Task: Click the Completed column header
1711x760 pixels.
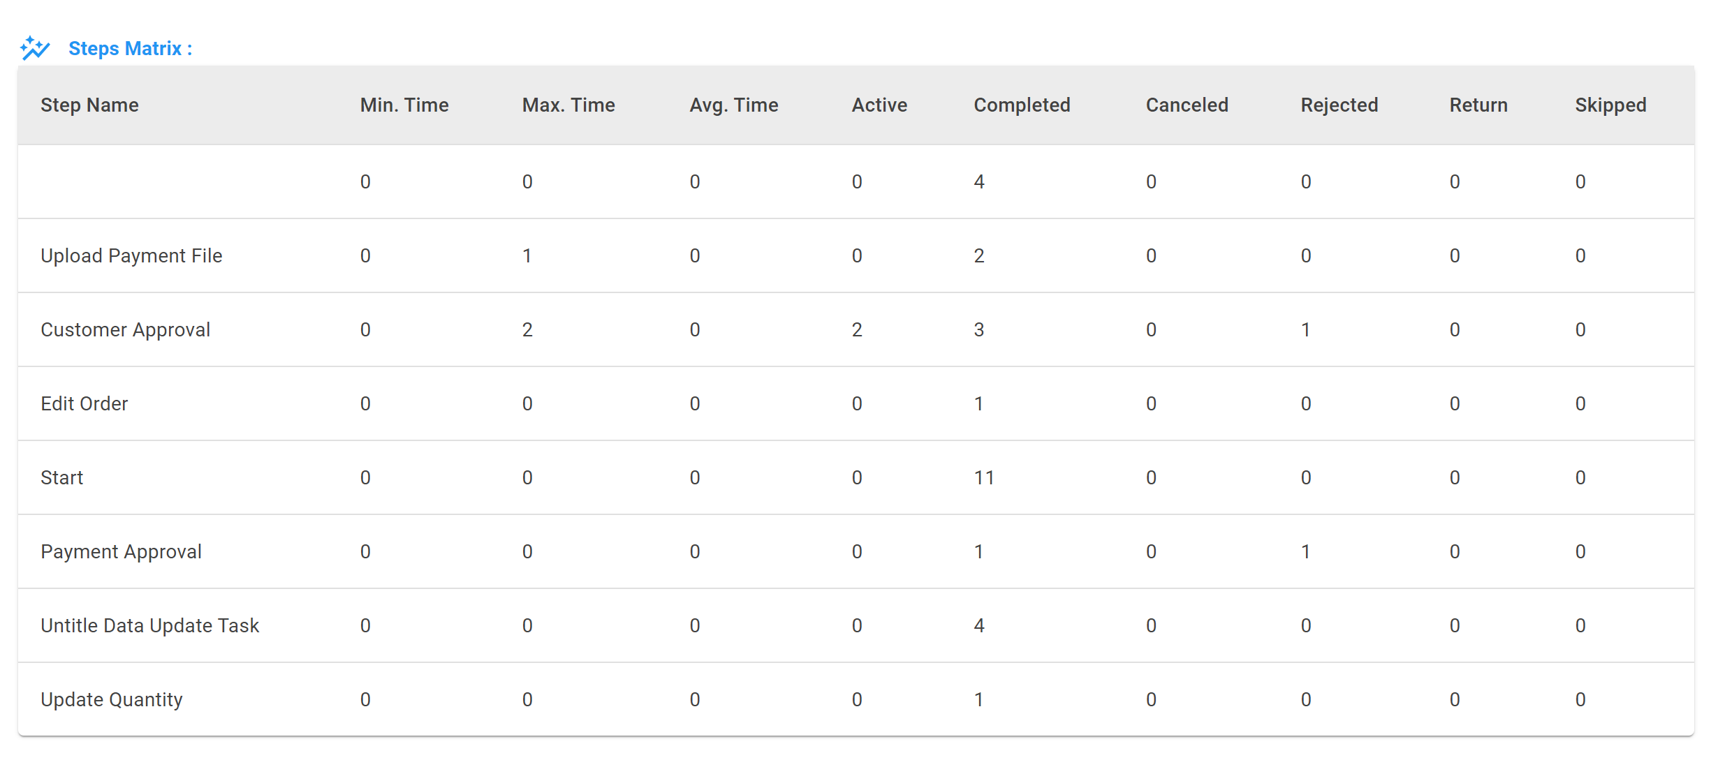Action: (1022, 105)
